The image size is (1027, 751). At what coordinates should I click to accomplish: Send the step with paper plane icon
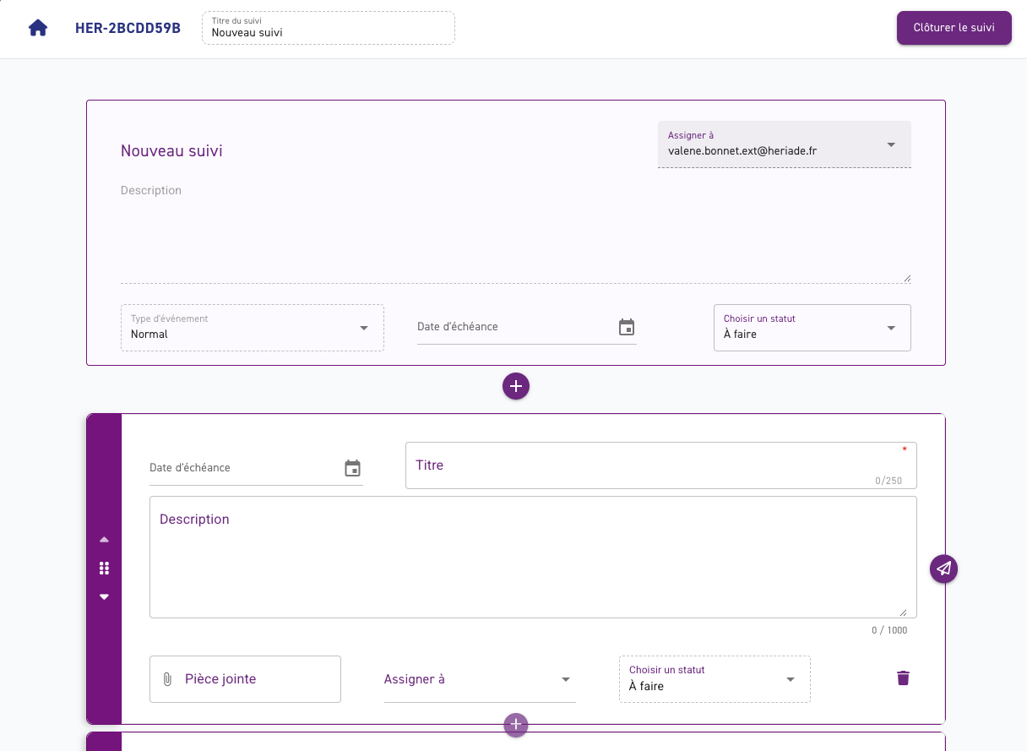tap(944, 569)
